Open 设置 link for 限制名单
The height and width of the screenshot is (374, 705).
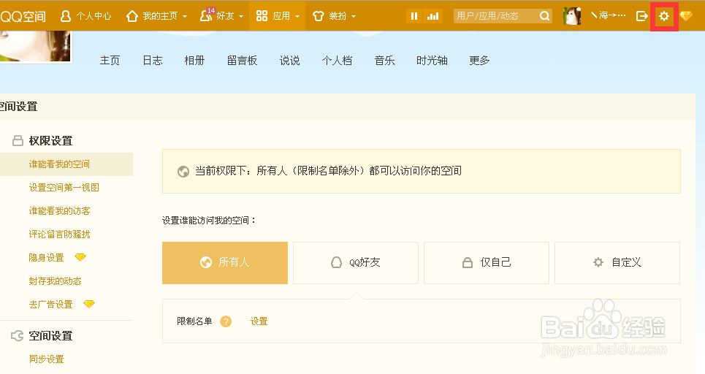coord(259,321)
